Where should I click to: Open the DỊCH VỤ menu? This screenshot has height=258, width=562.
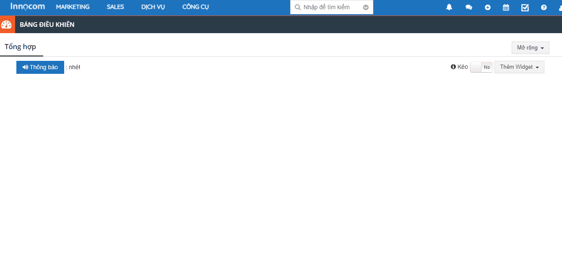153,7
